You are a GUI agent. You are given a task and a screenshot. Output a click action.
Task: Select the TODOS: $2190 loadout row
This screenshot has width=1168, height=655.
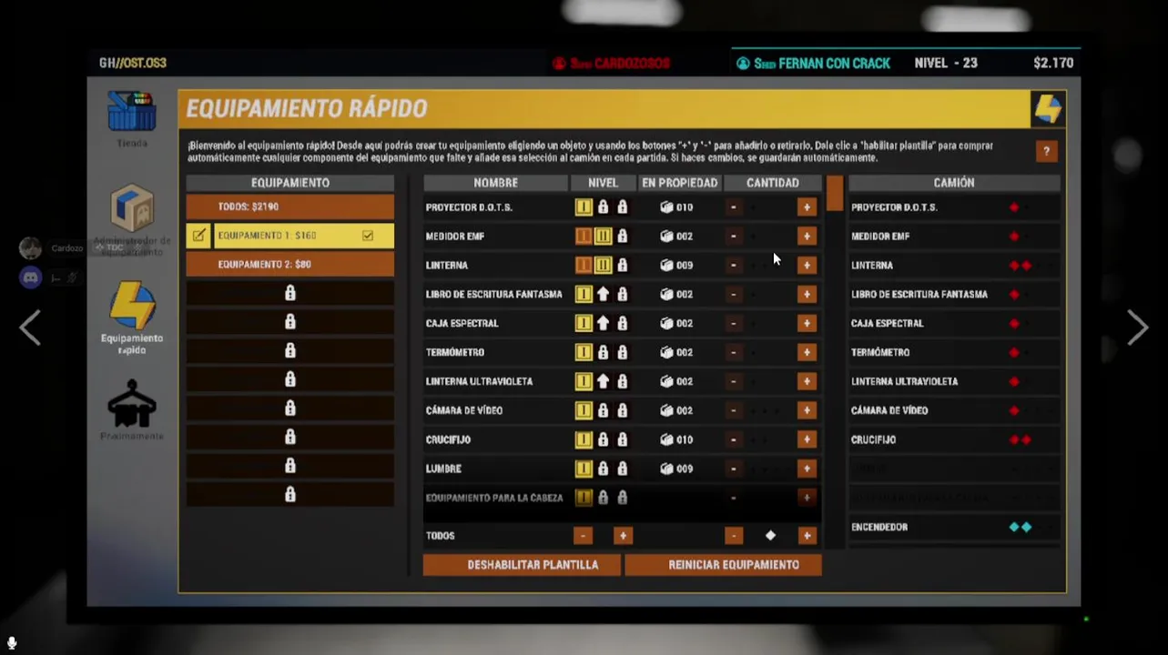(290, 207)
